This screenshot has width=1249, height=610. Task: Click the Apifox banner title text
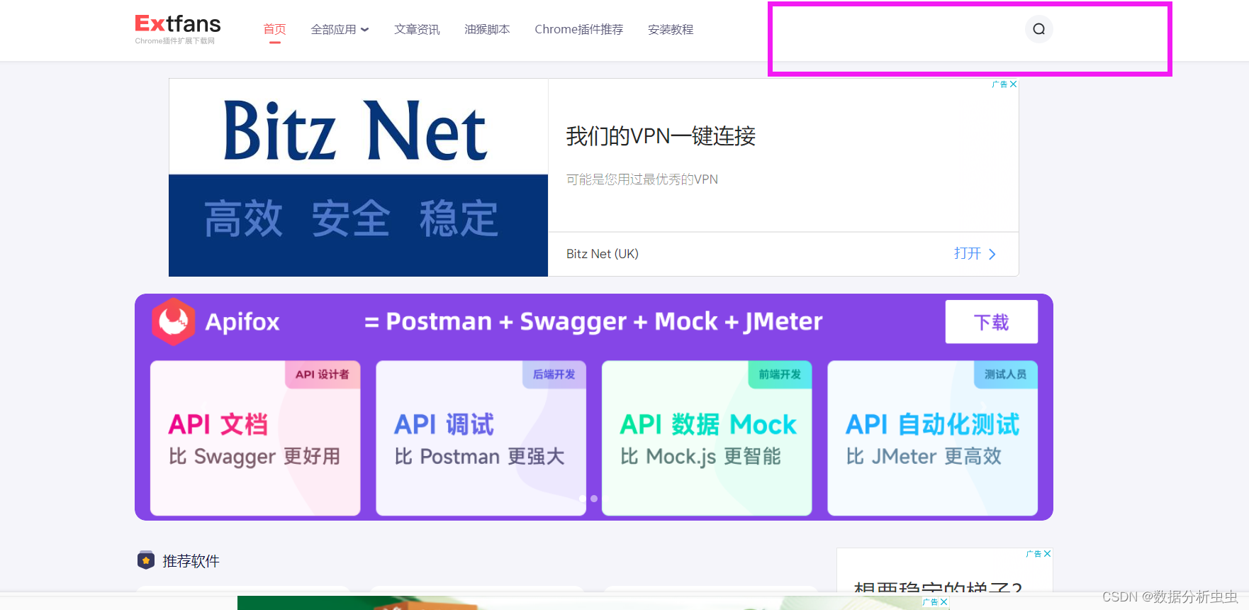pyautogui.click(x=242, y=322)
